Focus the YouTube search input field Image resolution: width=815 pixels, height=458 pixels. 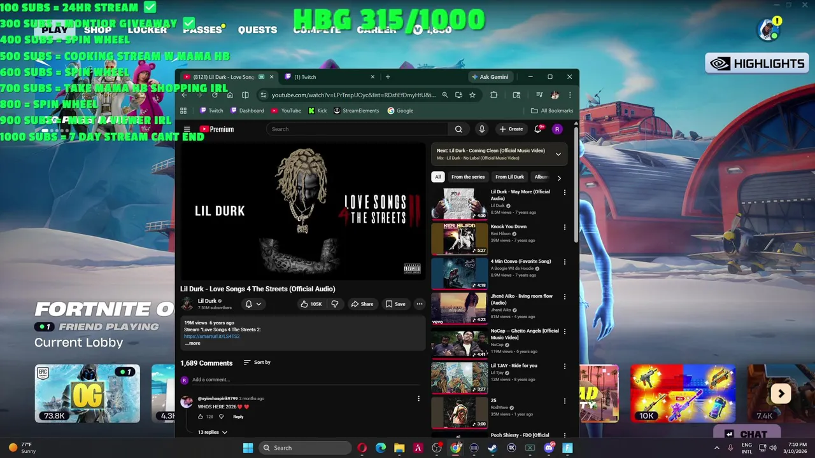point(357,129)
